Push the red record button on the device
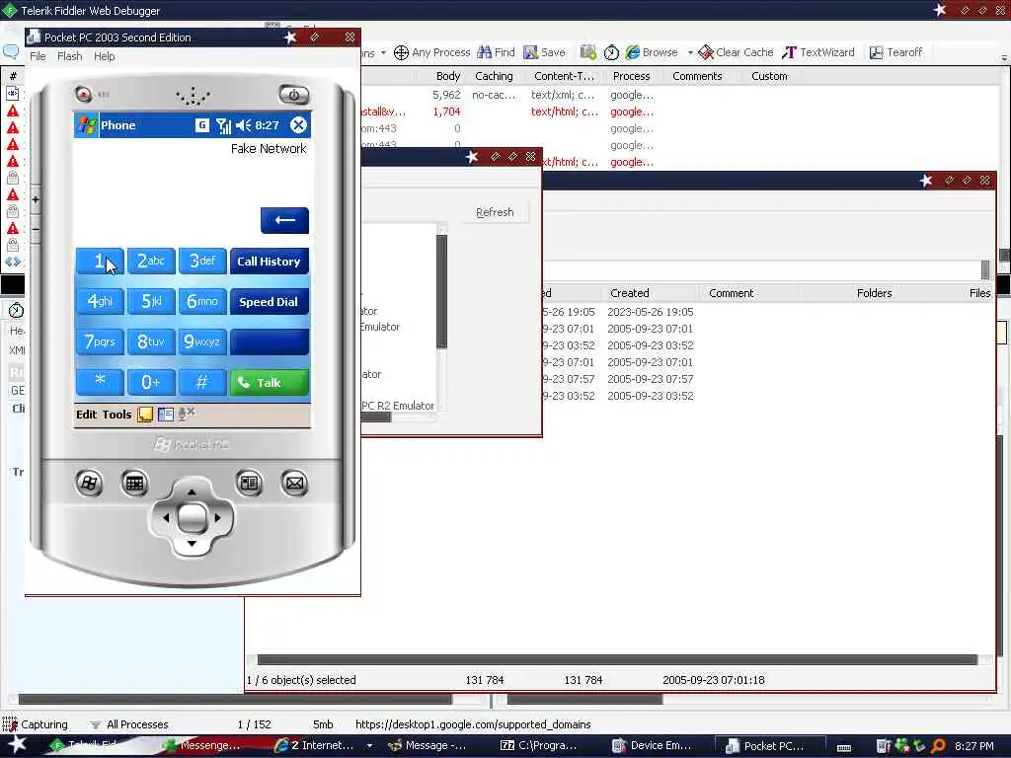Image resolution: width=1011 pixels, height=758 pixels. coord(83,94)
